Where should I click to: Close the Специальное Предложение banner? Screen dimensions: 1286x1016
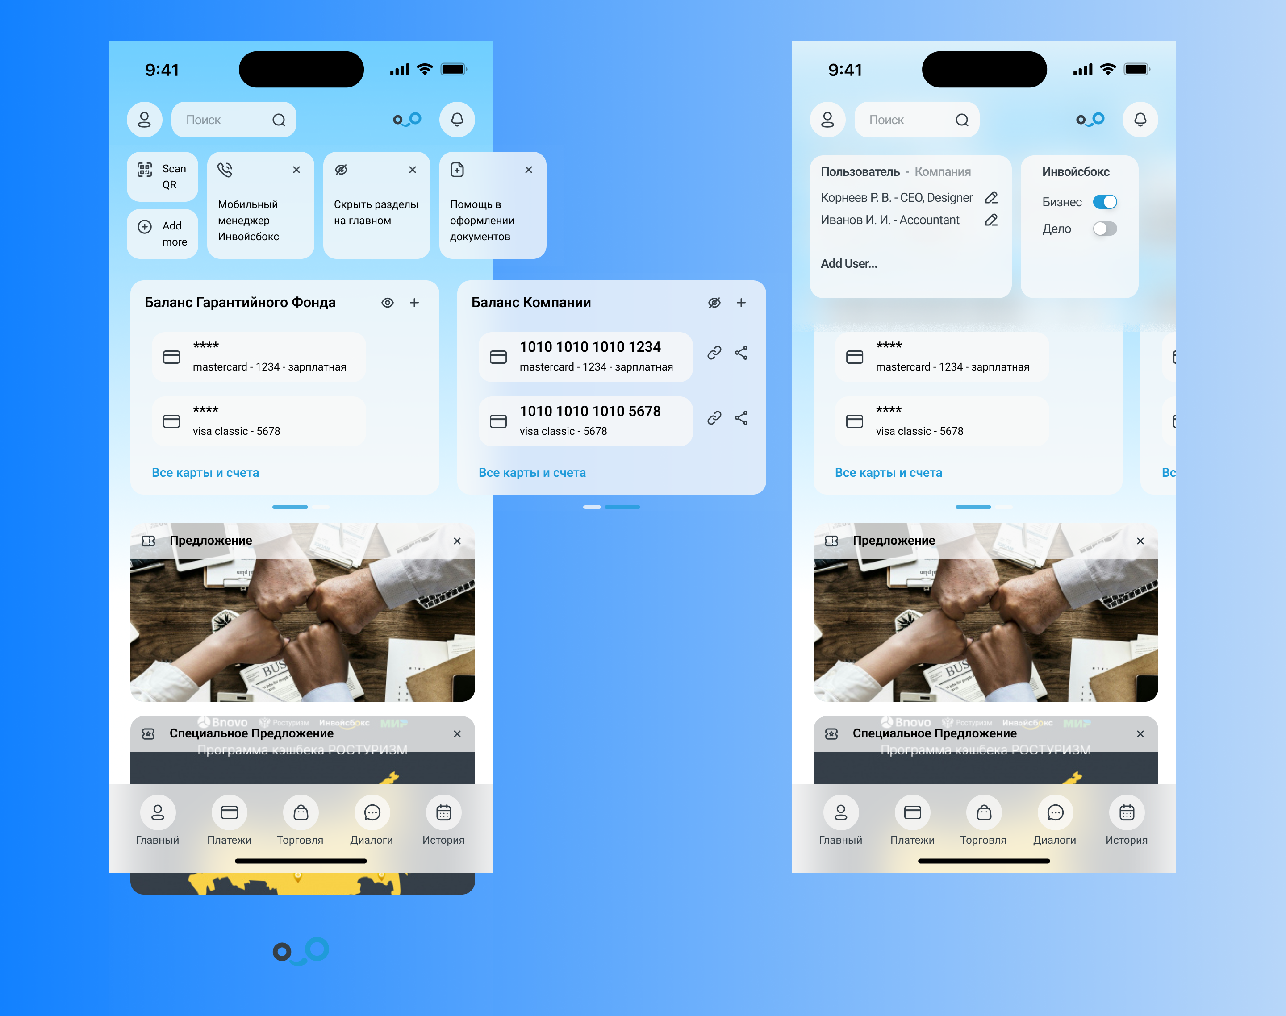456,733
